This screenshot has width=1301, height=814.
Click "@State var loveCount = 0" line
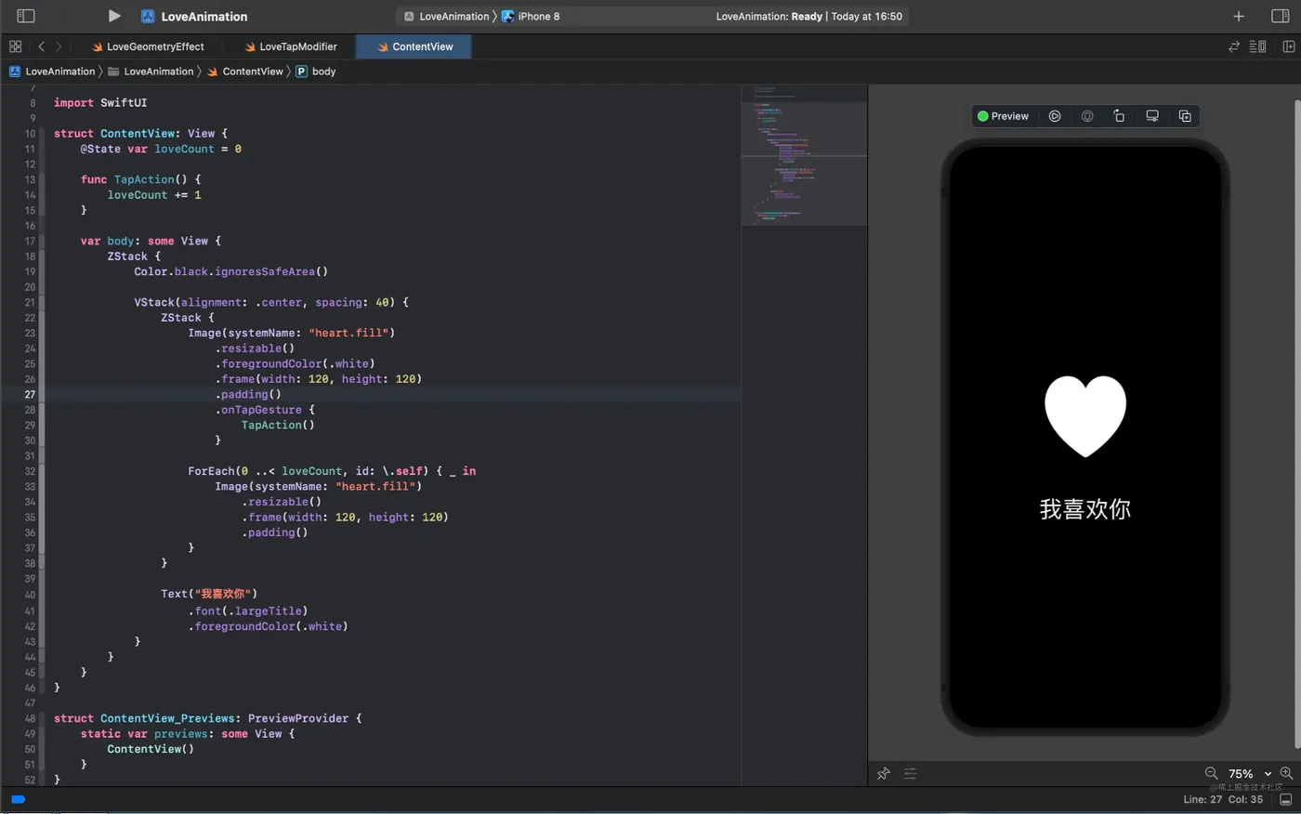(161, 149)
